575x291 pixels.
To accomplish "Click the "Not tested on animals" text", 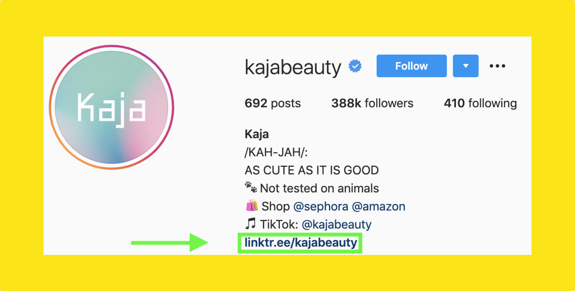I will coord(319,188).
